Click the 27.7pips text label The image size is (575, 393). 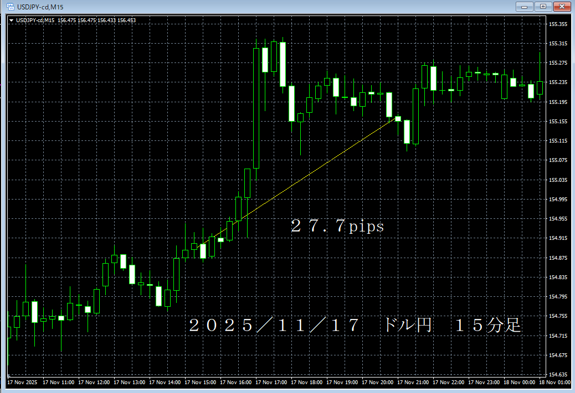click(x=336, y=227)
